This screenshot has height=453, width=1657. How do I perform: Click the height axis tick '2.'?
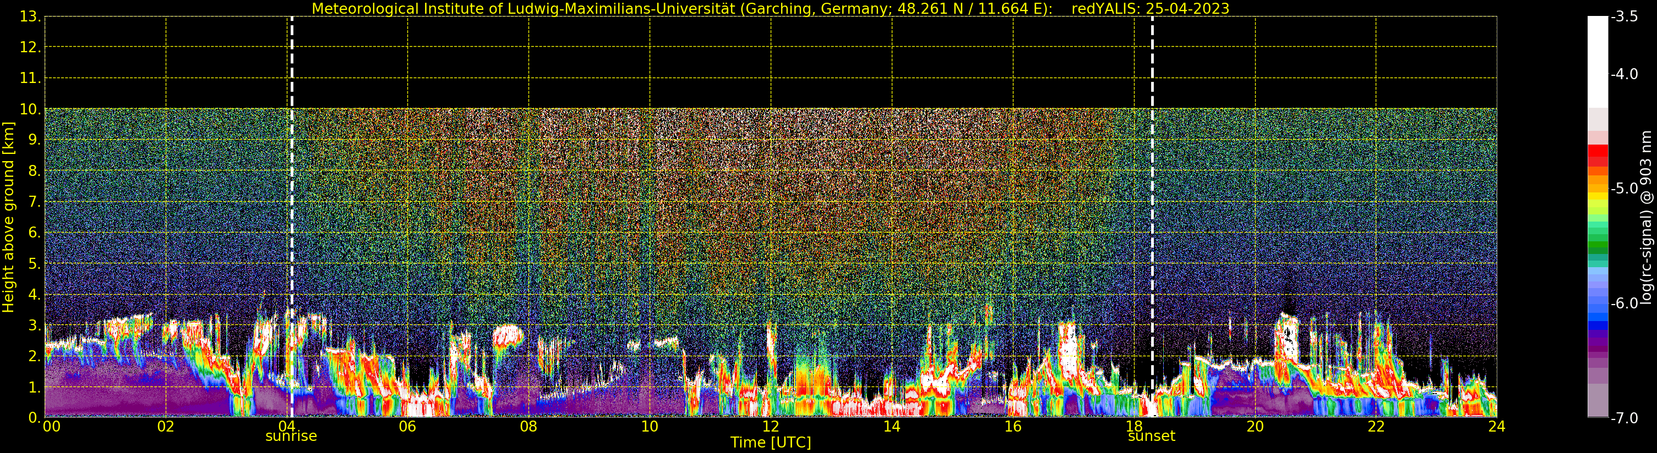(35, 356)
